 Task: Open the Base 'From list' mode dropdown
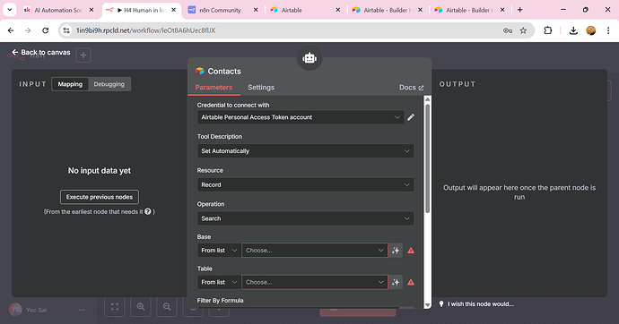pos(219,251)
